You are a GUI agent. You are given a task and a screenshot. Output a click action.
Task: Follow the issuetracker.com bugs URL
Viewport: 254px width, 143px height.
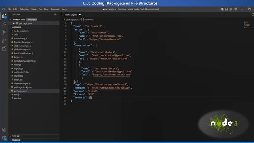click(x=106, y=85)
